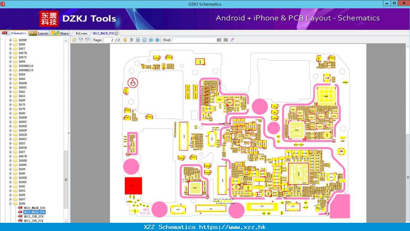Click the folder icon of X655F

[15, 40]
